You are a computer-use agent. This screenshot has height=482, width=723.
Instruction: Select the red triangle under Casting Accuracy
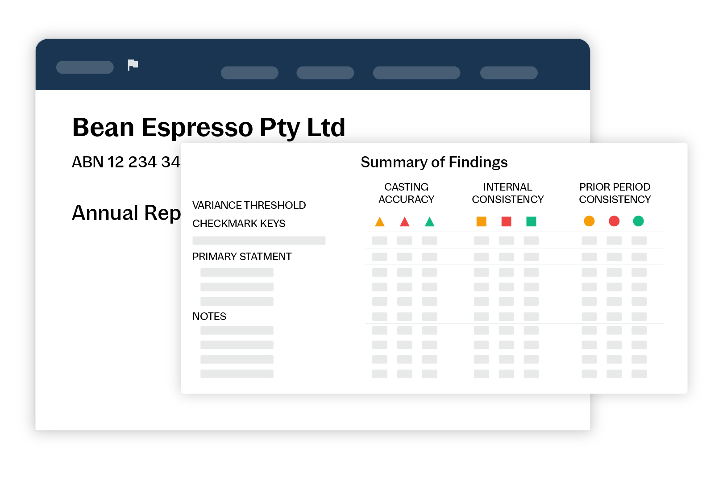(x=404, y=221)
